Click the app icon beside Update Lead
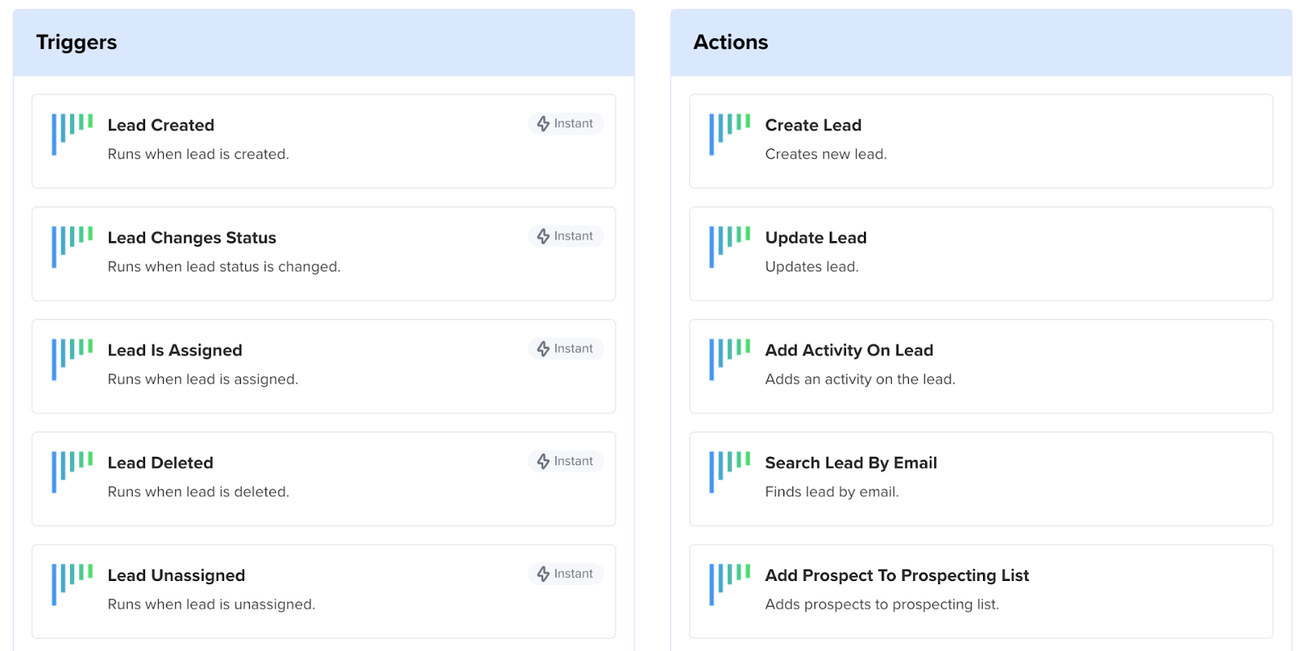Image resolution: width=1303 pixels, height=651 pixels. pyautogui.click(x=729, y=246)
